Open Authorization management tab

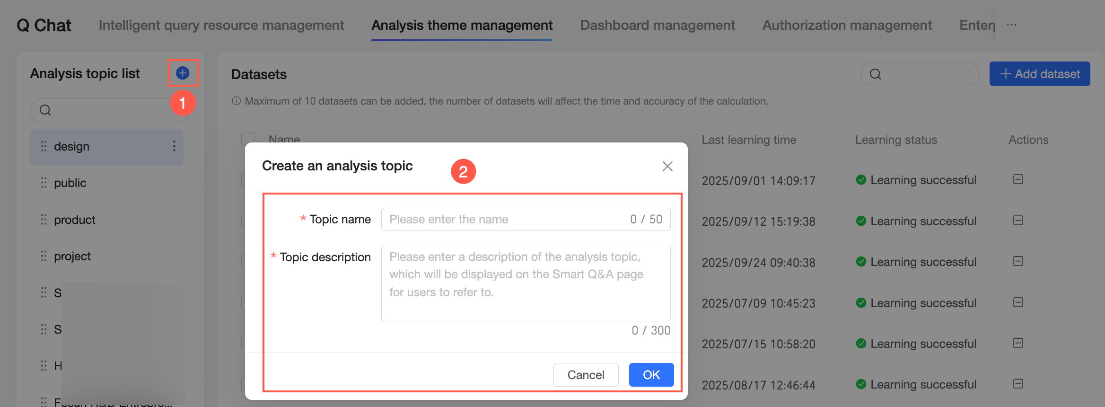(847, 25)
